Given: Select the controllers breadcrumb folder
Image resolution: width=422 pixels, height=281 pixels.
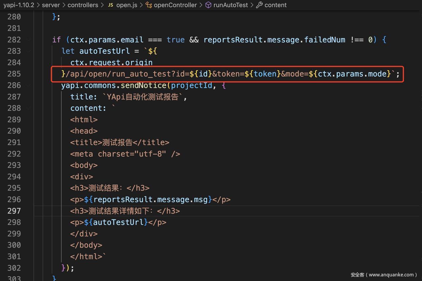Looking at the screenshot, I should click(83, 5).
